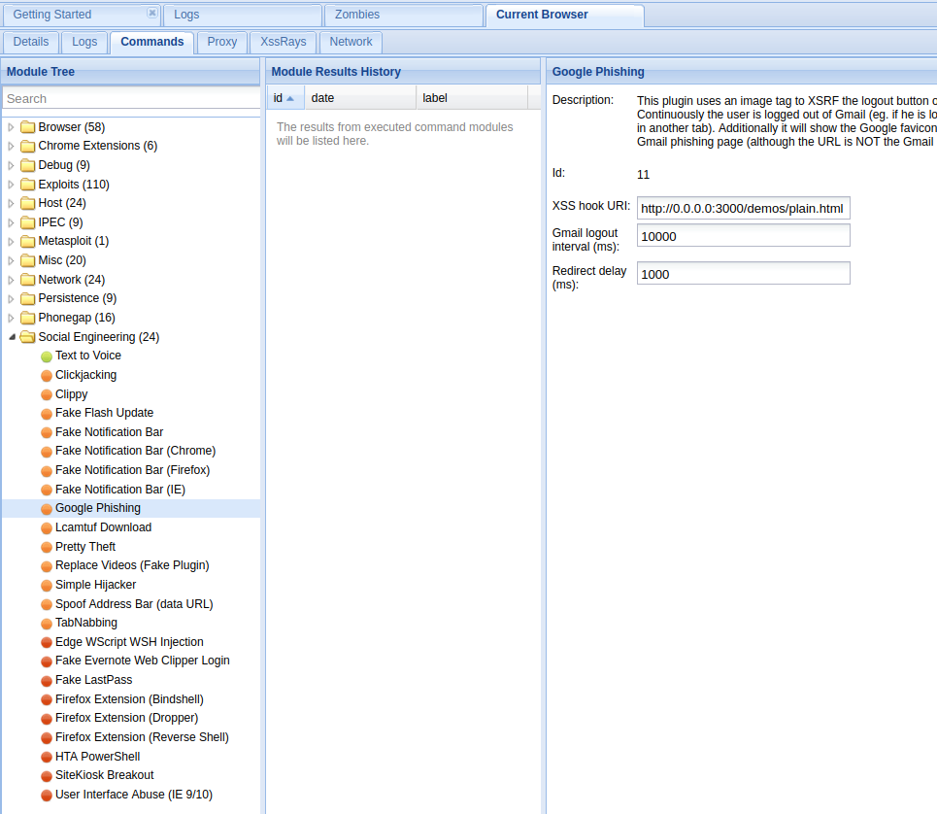Click the XSS hook URI field
Screen dimensions: 937x814
tap(743, 208)
